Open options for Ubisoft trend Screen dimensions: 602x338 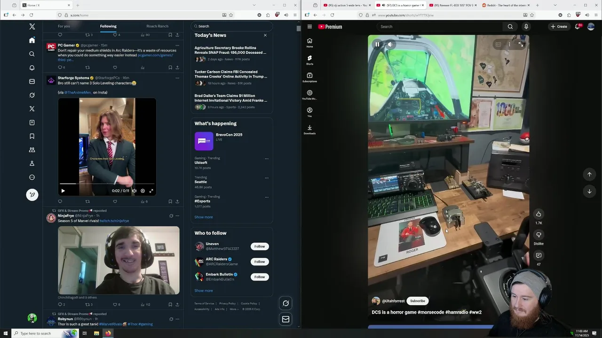pos(267,159)
